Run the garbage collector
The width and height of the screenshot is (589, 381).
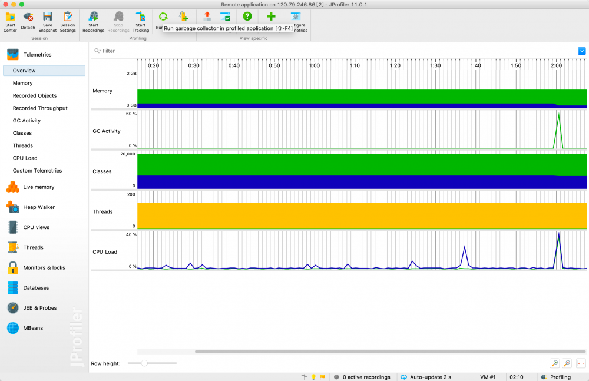pyautogui.click(x=163, y=16)
